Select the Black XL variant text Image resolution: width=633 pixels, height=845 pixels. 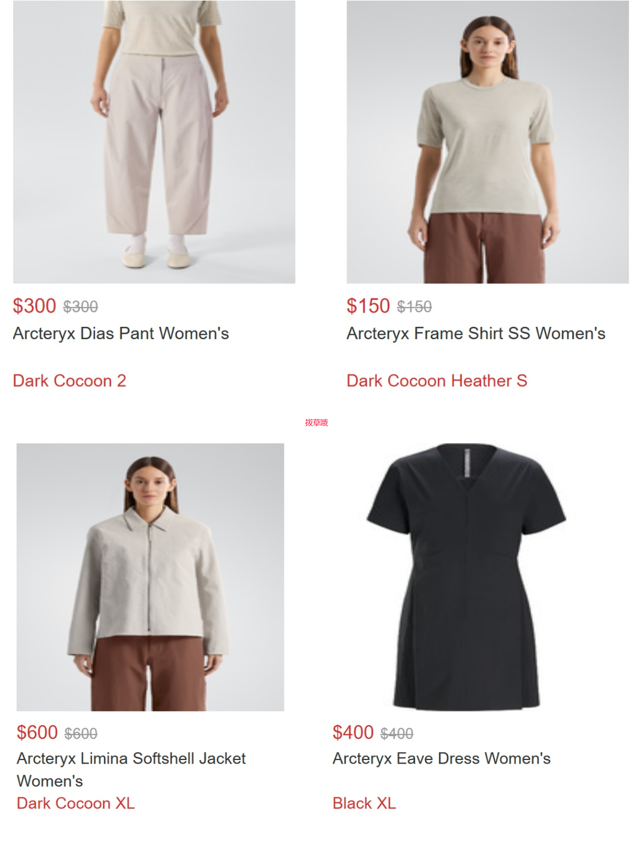click(364, 803)
